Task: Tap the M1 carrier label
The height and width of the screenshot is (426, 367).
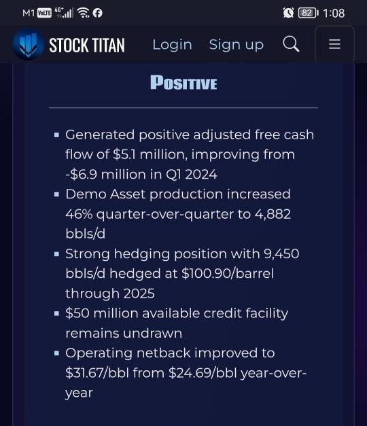Action: [x=29, y=13]
